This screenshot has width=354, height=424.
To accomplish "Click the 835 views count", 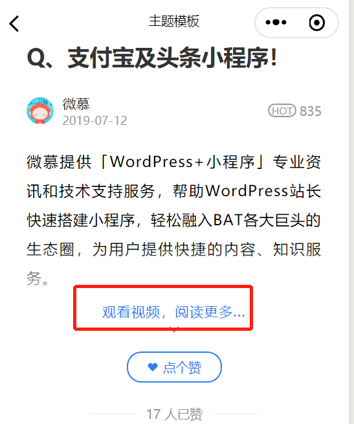I will point(311,111).
